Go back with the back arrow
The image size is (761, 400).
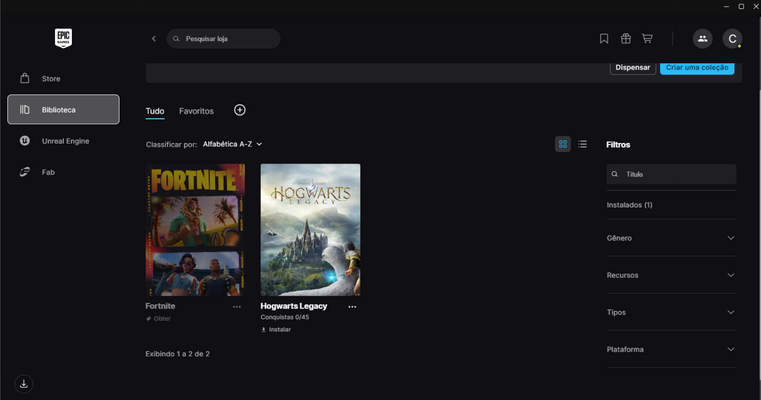154,39
